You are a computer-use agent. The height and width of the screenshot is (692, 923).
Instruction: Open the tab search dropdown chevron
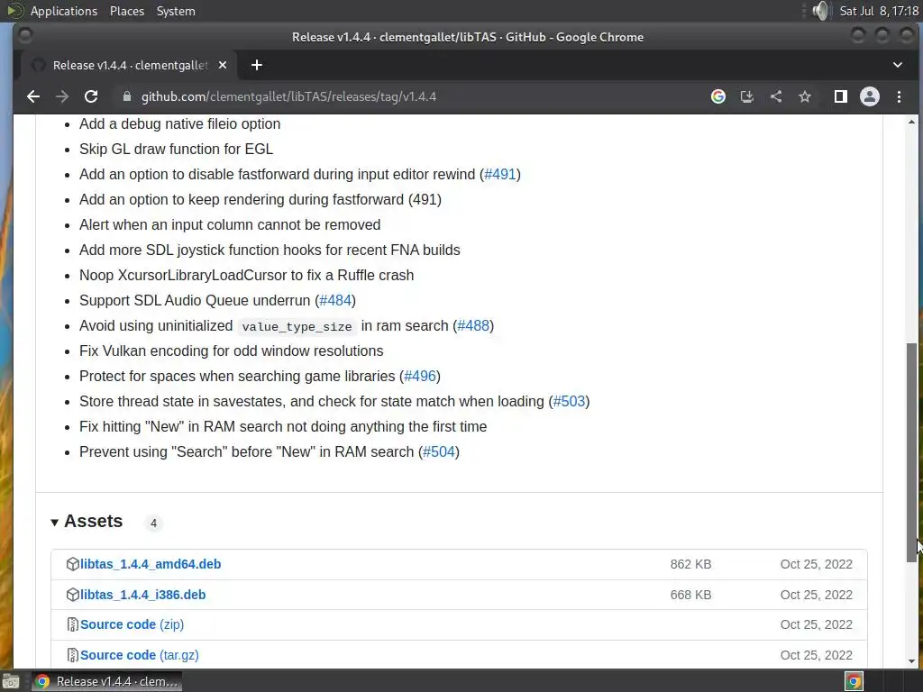click(898, 65)
